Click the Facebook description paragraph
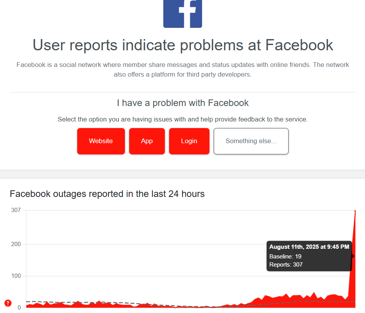The height and width of the screenshot is (313, 365). pyautogui.click(x=183, y=70)
